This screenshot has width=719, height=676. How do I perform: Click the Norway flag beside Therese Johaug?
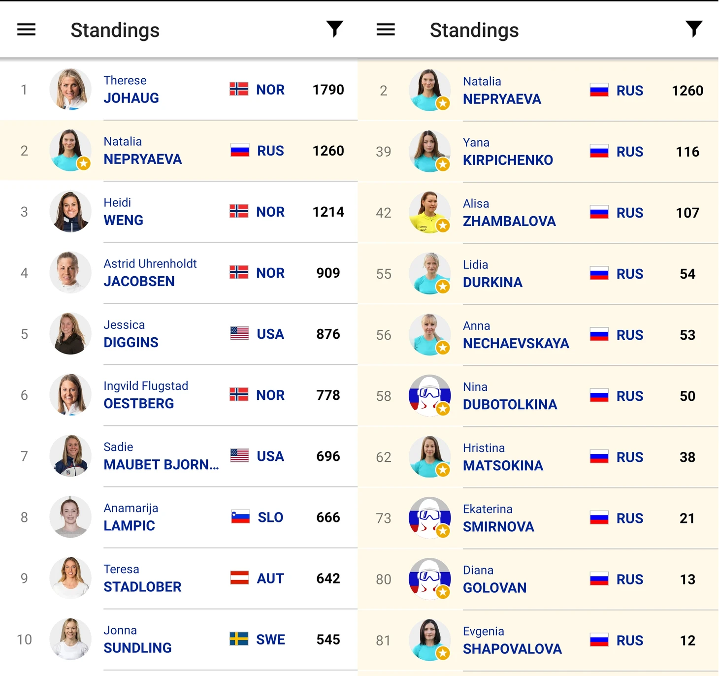pos(239,89)
